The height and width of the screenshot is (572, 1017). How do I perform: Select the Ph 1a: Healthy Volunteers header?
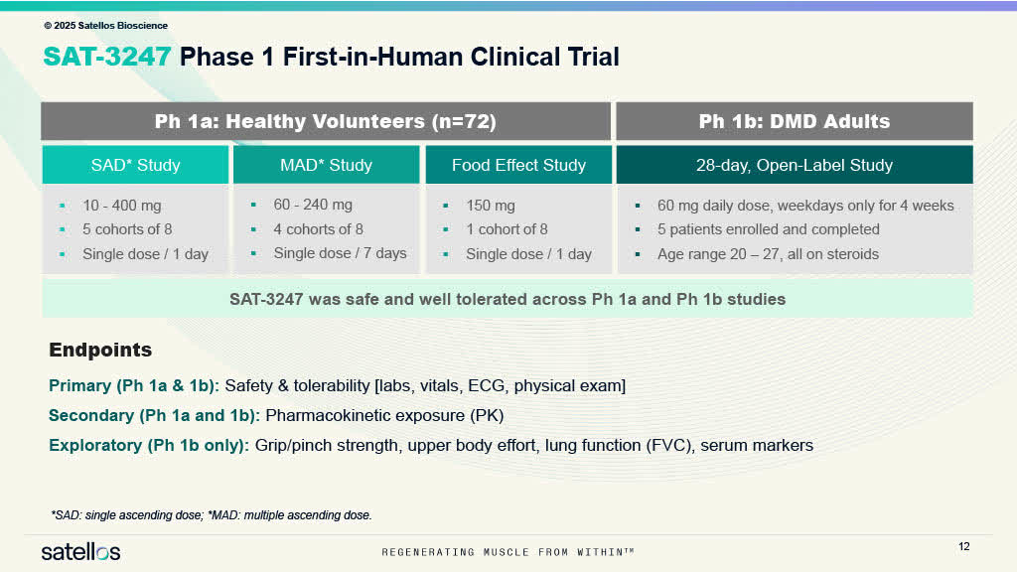pos(325,121)
